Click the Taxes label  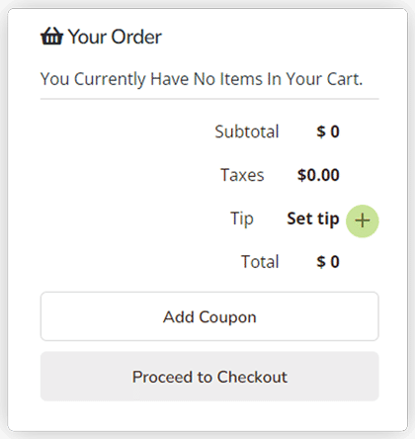pos(242,175)
